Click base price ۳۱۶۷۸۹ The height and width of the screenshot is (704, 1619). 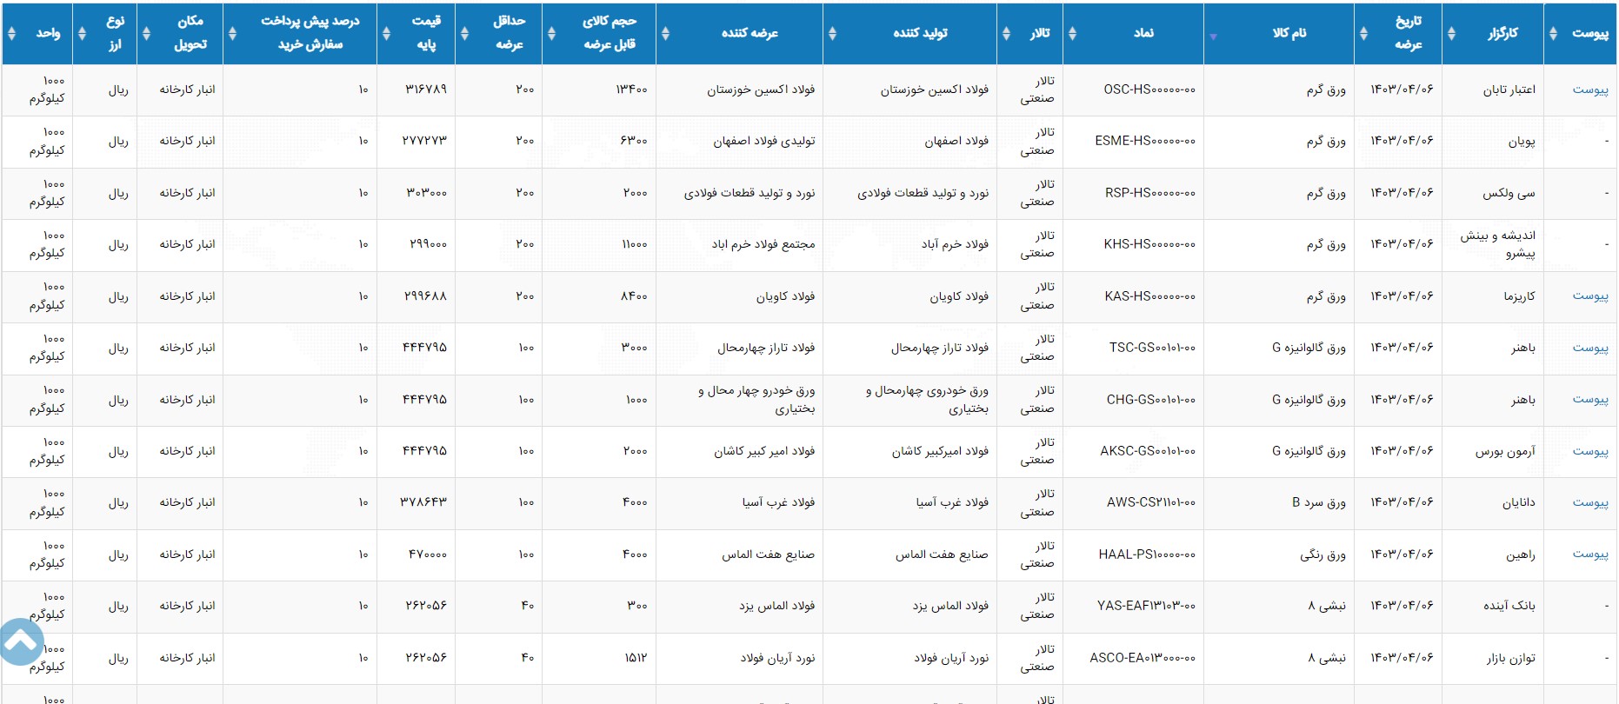coord(426,90)
